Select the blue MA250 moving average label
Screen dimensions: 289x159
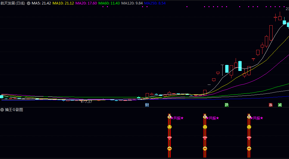point(155,3)
